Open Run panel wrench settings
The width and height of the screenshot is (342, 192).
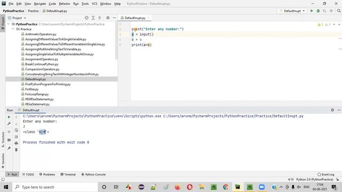tap(9, 124)
